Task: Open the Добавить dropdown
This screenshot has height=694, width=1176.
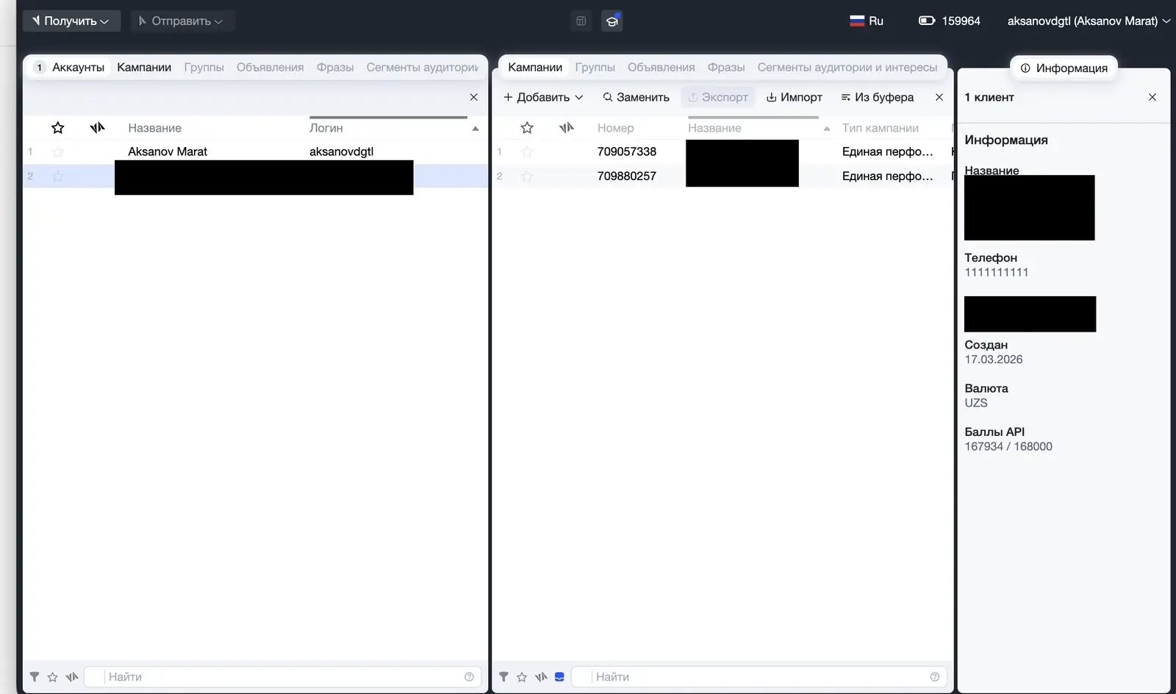Action: 543,97
